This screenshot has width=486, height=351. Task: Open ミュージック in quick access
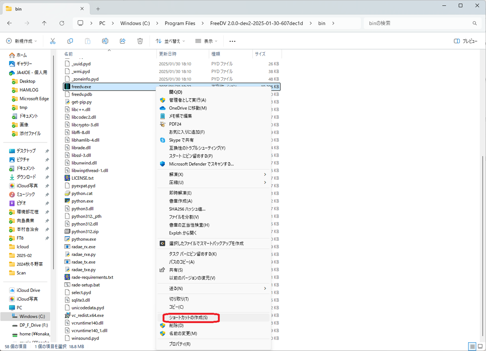[26, 194]
